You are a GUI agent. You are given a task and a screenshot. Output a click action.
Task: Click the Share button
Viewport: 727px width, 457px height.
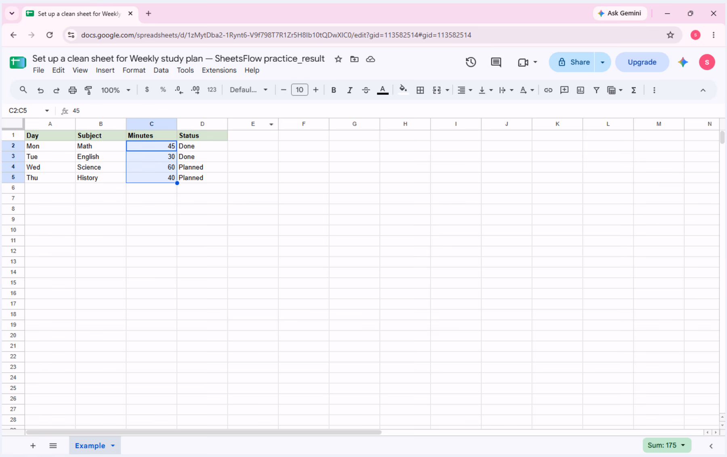[572, 62]
